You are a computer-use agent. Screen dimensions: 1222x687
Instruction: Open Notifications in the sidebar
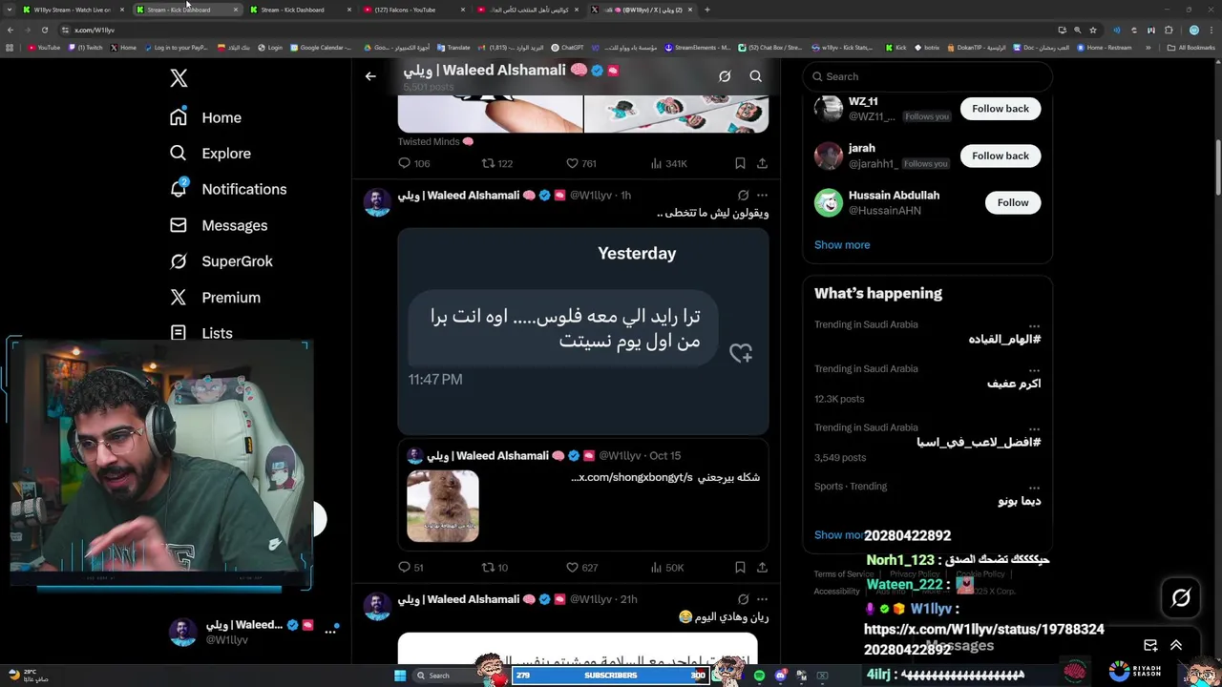coord(227,189)
